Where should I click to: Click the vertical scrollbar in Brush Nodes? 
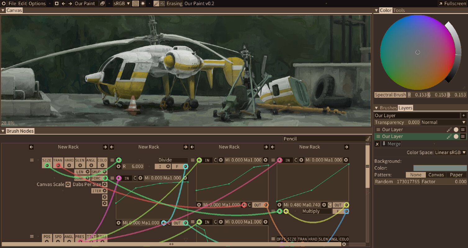click(368, 166)
